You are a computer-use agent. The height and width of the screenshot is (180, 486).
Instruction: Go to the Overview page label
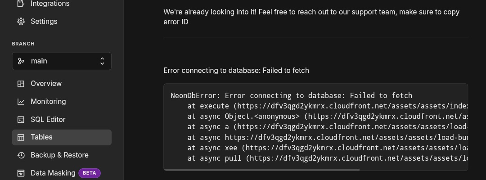click(46, 84)
